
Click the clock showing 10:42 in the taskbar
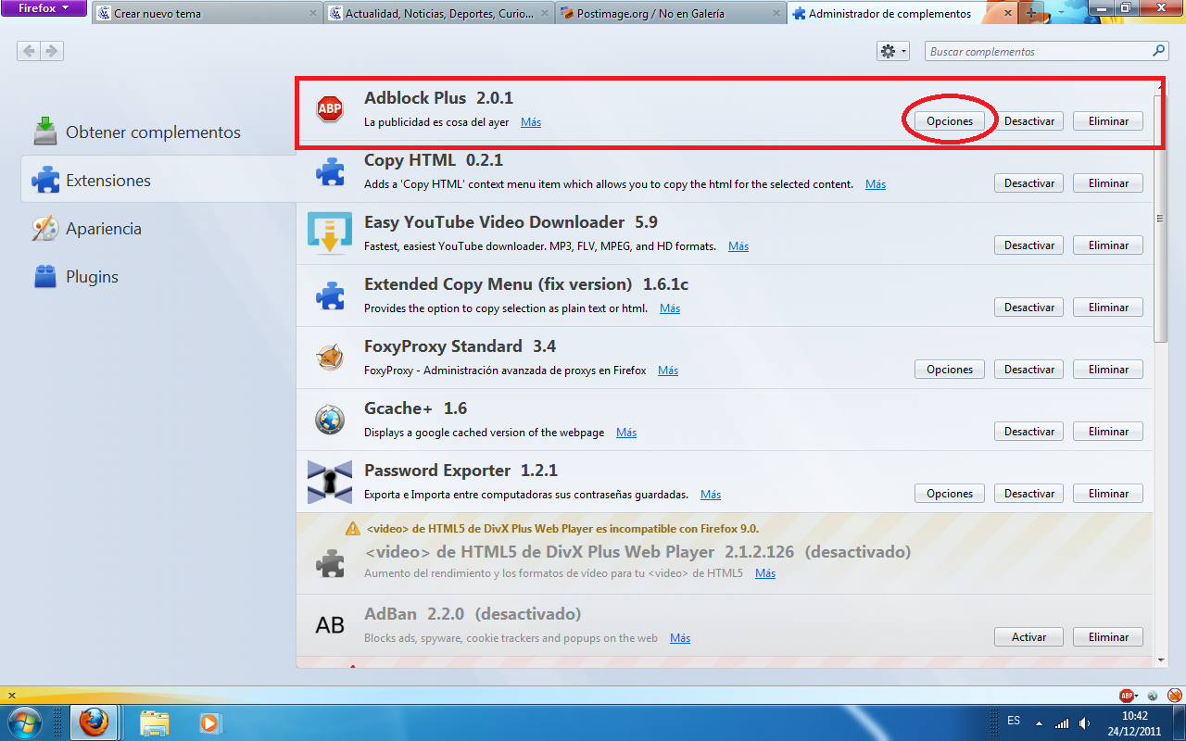[x=1135, y=715]
